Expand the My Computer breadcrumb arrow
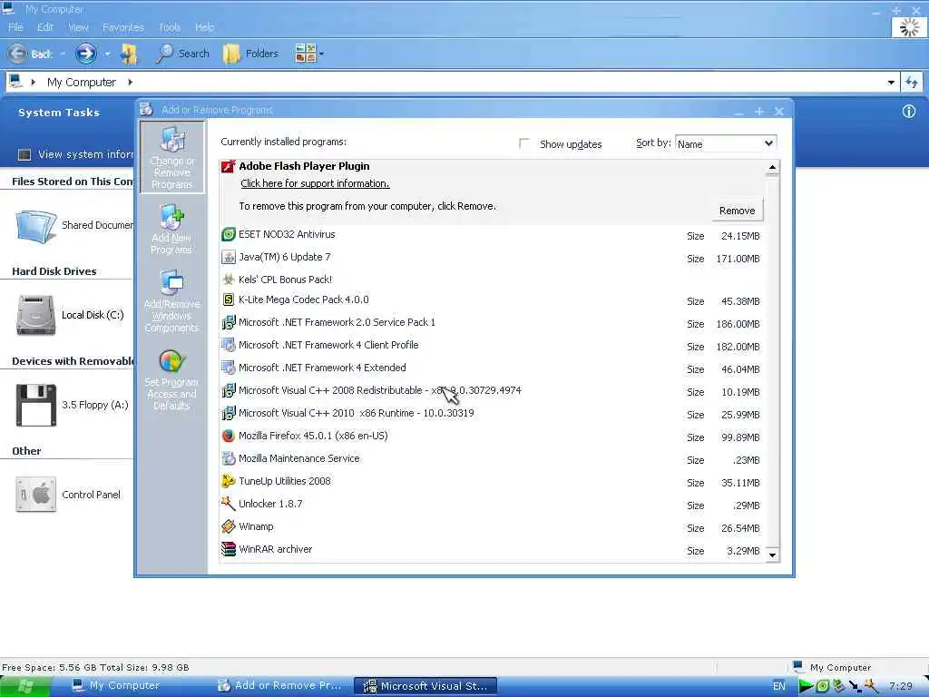929x697 pixels. [131, 82]
